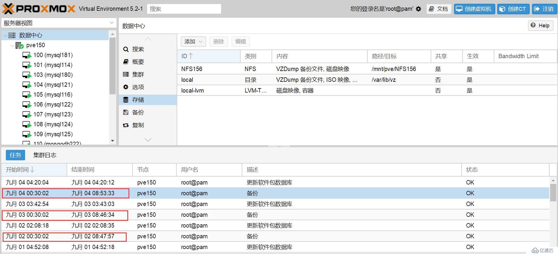Click VM icon for 105 (mysql116)

(x=27, y=95)
